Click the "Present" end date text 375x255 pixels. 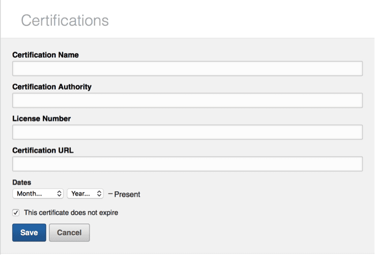coord(127,194)
